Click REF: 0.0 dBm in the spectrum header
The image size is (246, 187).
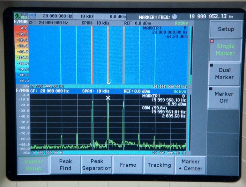tap(137, 91)
